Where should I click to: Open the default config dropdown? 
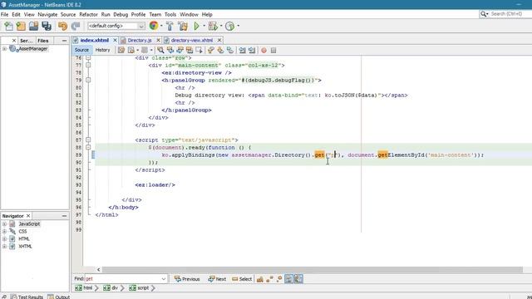click(116, 26)
